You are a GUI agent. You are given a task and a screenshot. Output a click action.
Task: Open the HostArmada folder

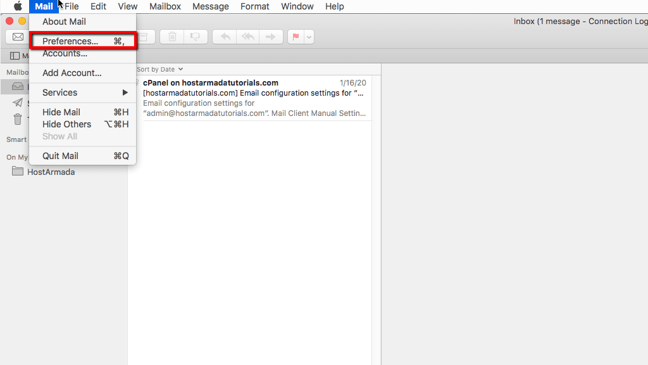click(x=44, y=172)
